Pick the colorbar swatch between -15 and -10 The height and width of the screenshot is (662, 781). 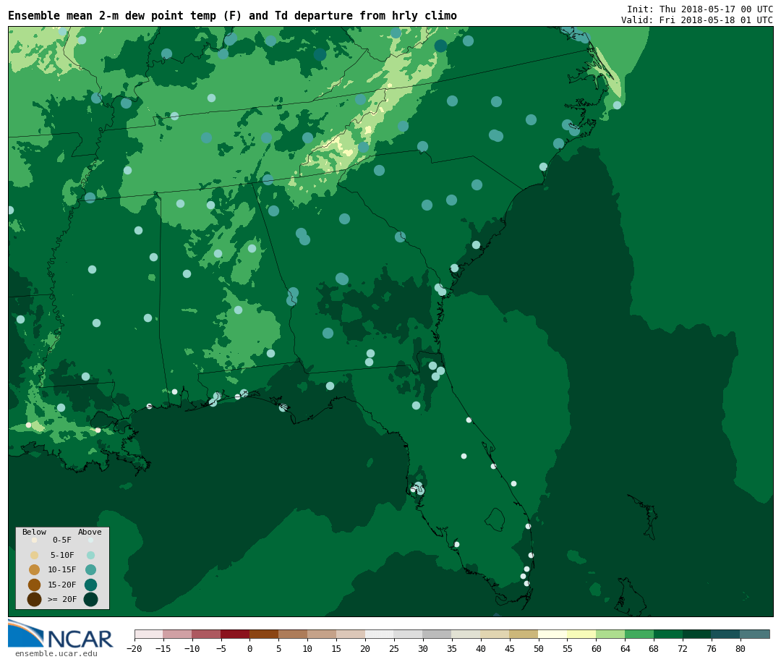click(x=177, y=634)
